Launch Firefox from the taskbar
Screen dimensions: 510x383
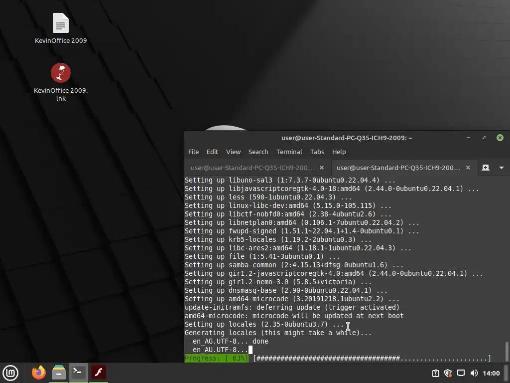click(39, 373)
